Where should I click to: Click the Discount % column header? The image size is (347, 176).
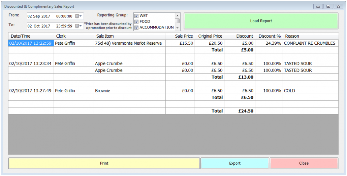coord(269,36)
